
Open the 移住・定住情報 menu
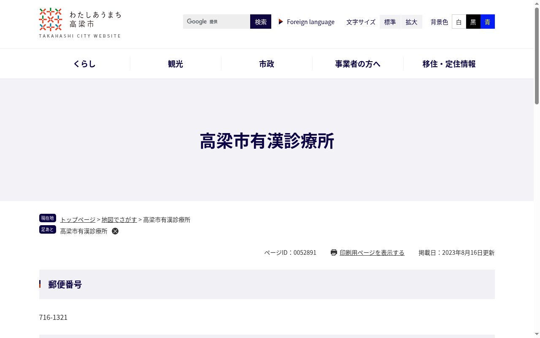coord(449,64)
